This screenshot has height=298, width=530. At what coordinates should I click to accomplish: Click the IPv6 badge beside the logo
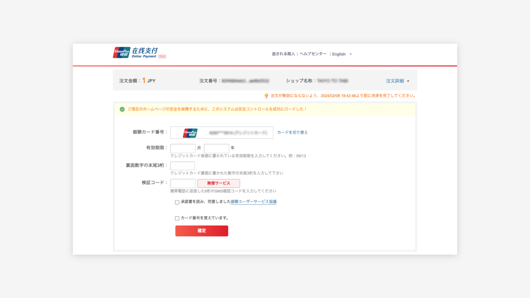[x=162, y=57]
